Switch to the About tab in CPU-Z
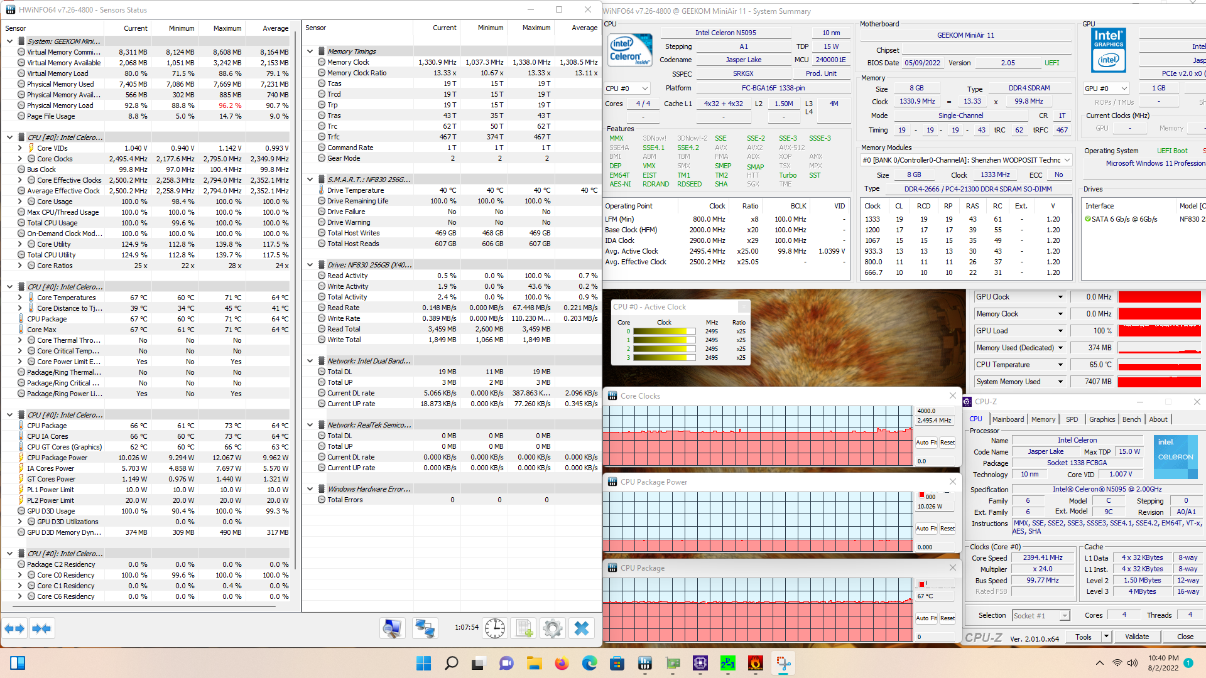This screenshot has width=1206, height=678. (1158, 419)
